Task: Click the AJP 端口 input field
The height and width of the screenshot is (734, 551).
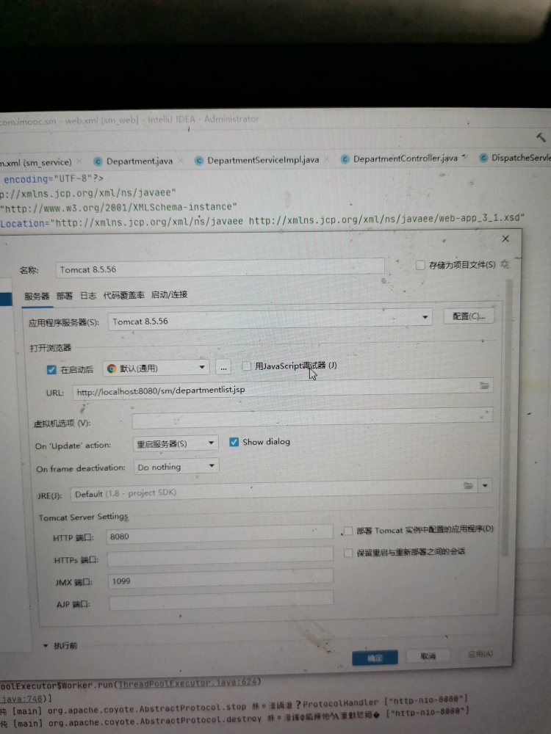Action: [221, 601]
